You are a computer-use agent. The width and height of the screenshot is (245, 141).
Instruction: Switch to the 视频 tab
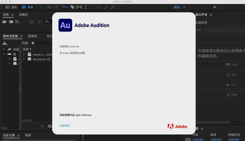click(x=28, y=135)
